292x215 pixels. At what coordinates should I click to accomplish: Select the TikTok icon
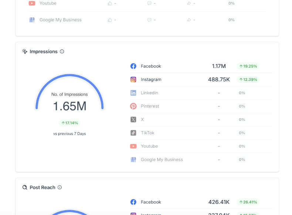[x=133, y=133]
